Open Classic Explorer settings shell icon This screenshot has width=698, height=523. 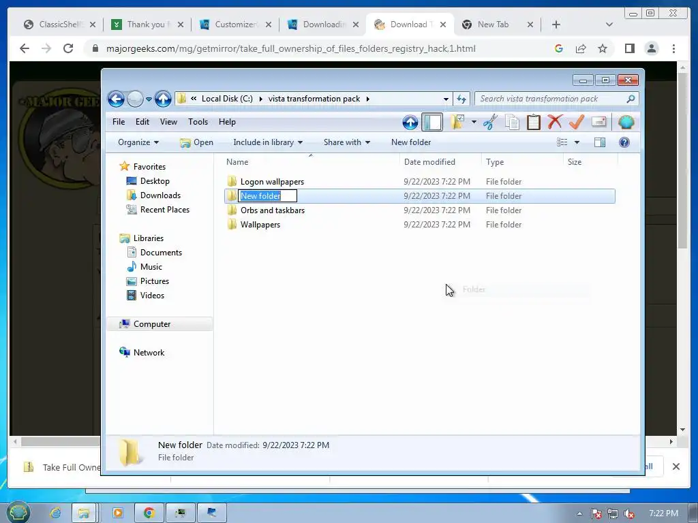[x=626, y=122]
